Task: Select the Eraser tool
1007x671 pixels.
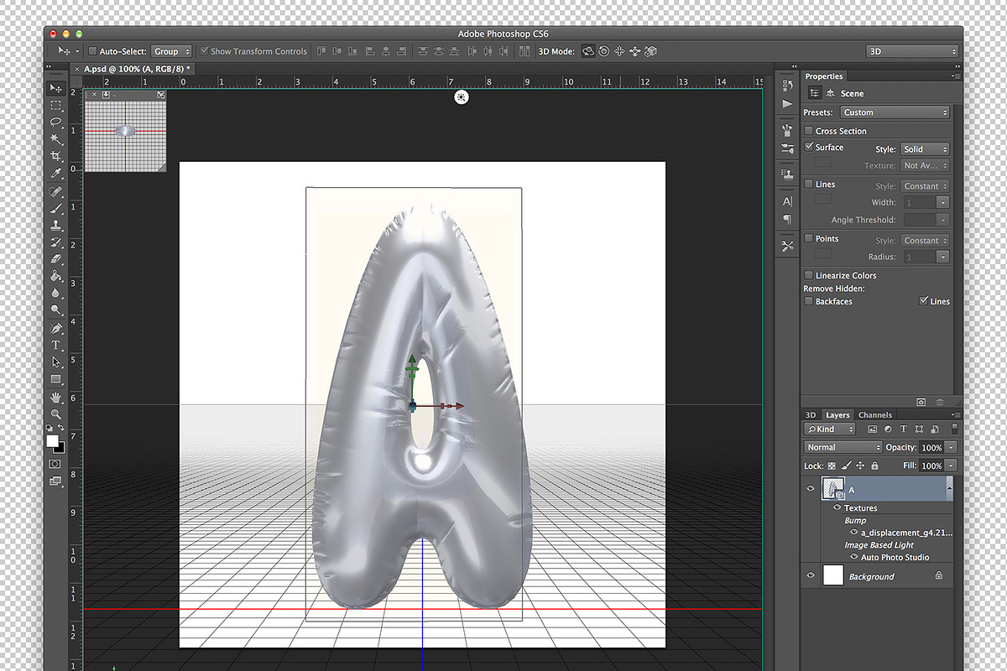Action: click(56, 259)
